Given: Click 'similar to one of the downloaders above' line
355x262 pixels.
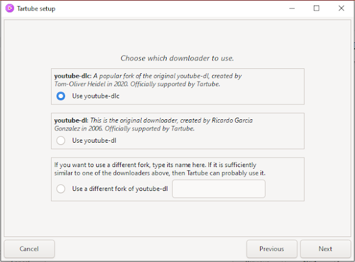Looking at the screenshot, I should (160, 173).
